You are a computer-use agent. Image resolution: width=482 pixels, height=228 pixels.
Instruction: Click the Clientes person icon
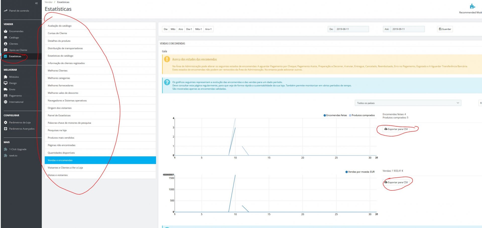(6, 44)
